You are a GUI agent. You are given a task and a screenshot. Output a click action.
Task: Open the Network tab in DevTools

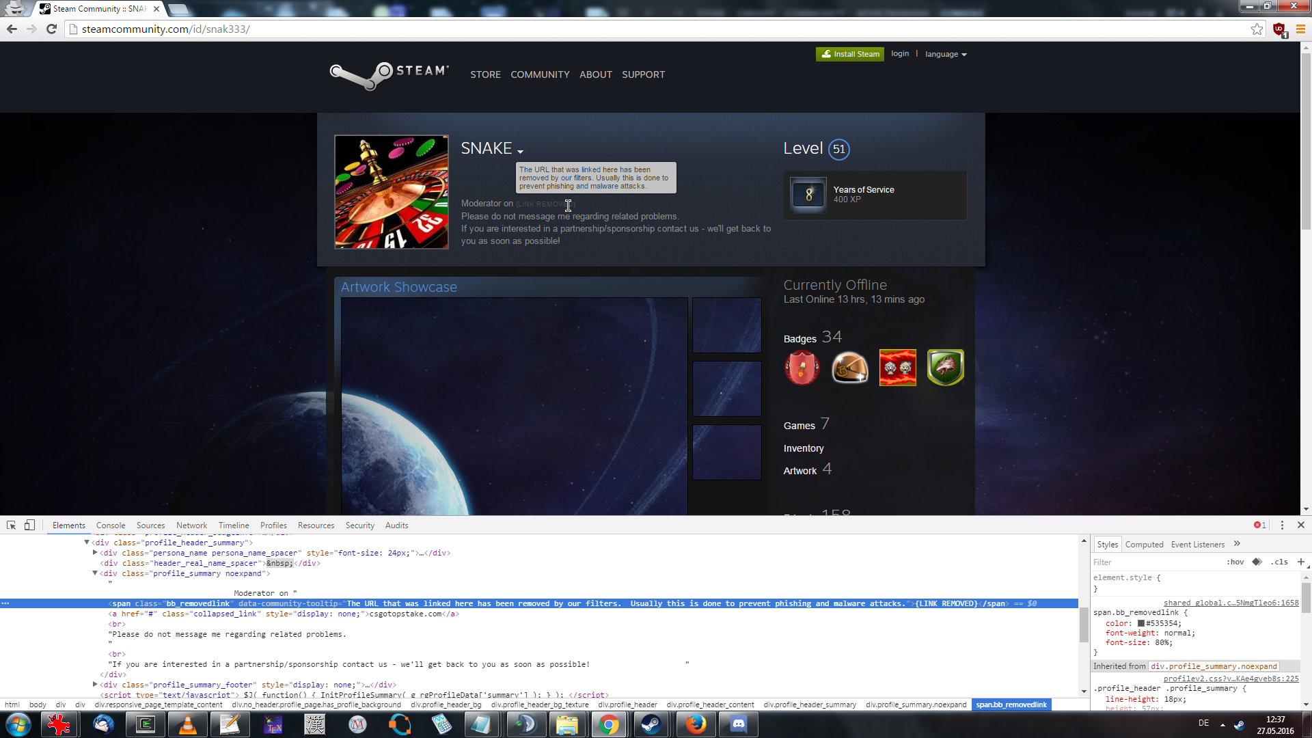tap(191, 525)
